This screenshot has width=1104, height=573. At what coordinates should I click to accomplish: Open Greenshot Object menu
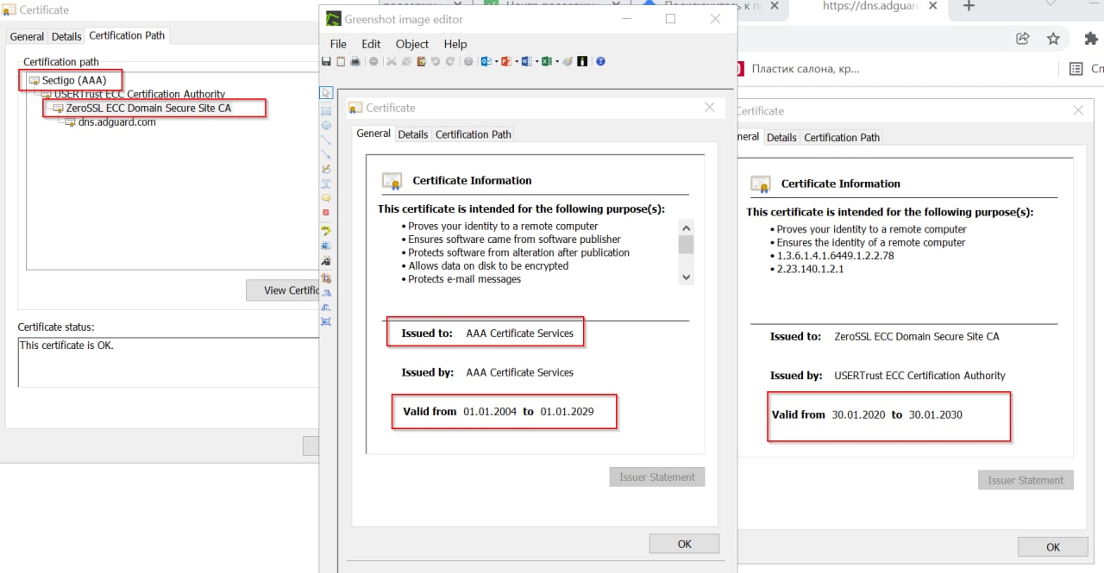[412, 44]
